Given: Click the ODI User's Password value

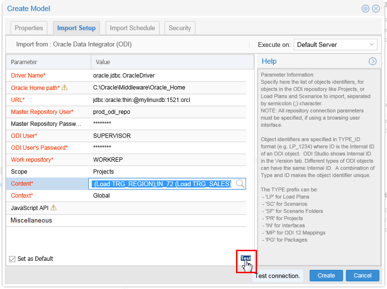Looking at the screenshot, I should coord(102,147).
